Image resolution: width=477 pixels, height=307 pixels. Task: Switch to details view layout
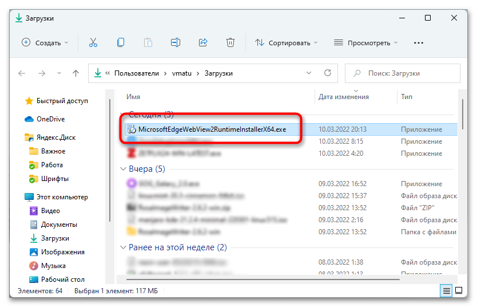[447, 291]
